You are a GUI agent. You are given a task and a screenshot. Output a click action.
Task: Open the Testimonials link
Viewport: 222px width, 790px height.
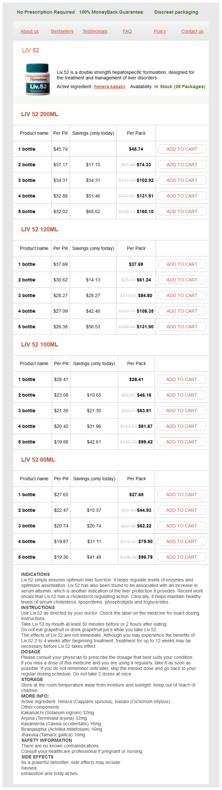[95, 31]
